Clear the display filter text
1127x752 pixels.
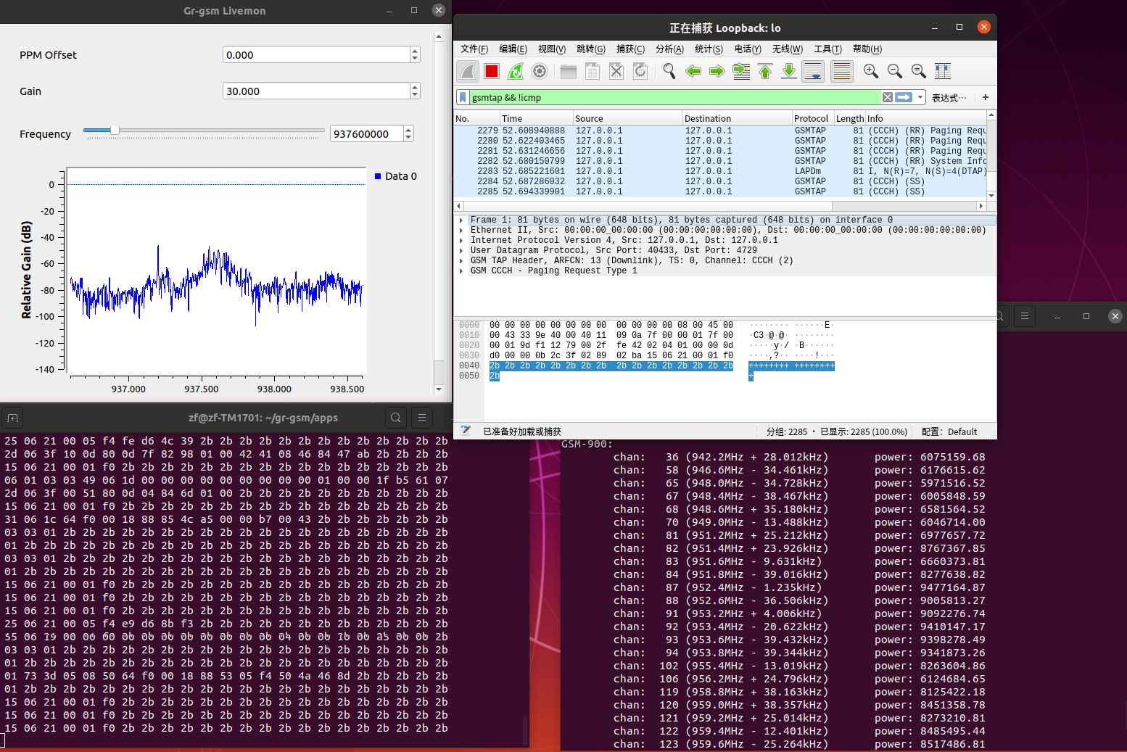888,97
